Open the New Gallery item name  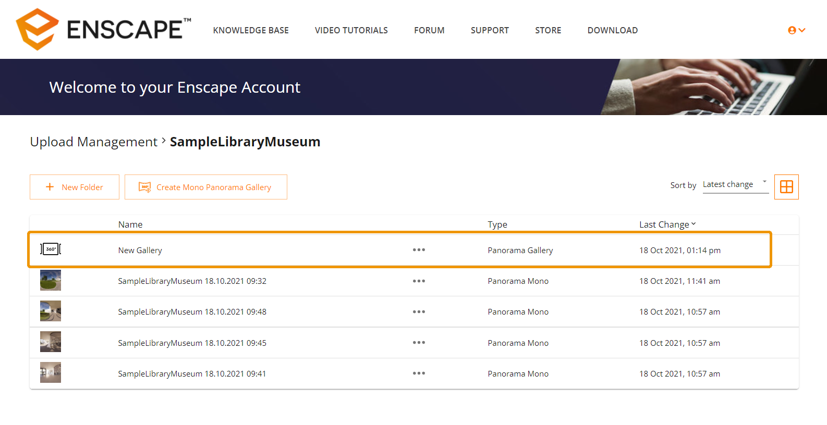pos(140,251)
